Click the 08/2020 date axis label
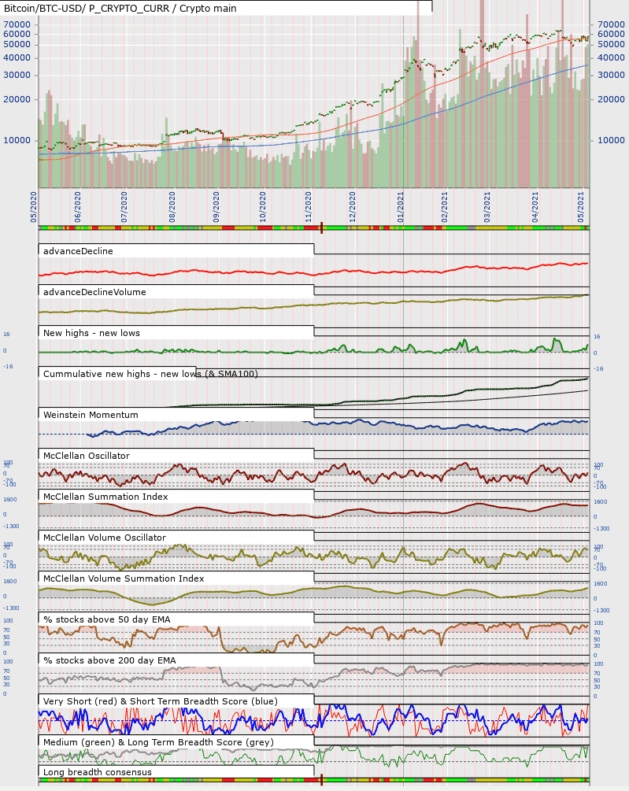This screenshot has height=791, width=629. click(172, 207)
